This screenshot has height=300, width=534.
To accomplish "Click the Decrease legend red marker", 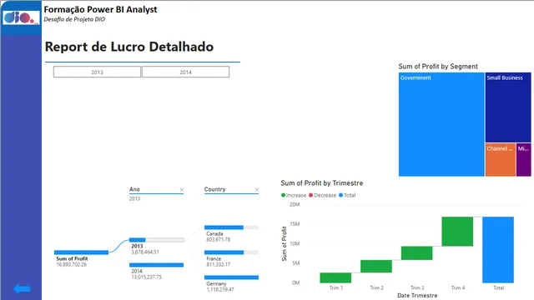I will pyautogui.click(x=310, y=195).
